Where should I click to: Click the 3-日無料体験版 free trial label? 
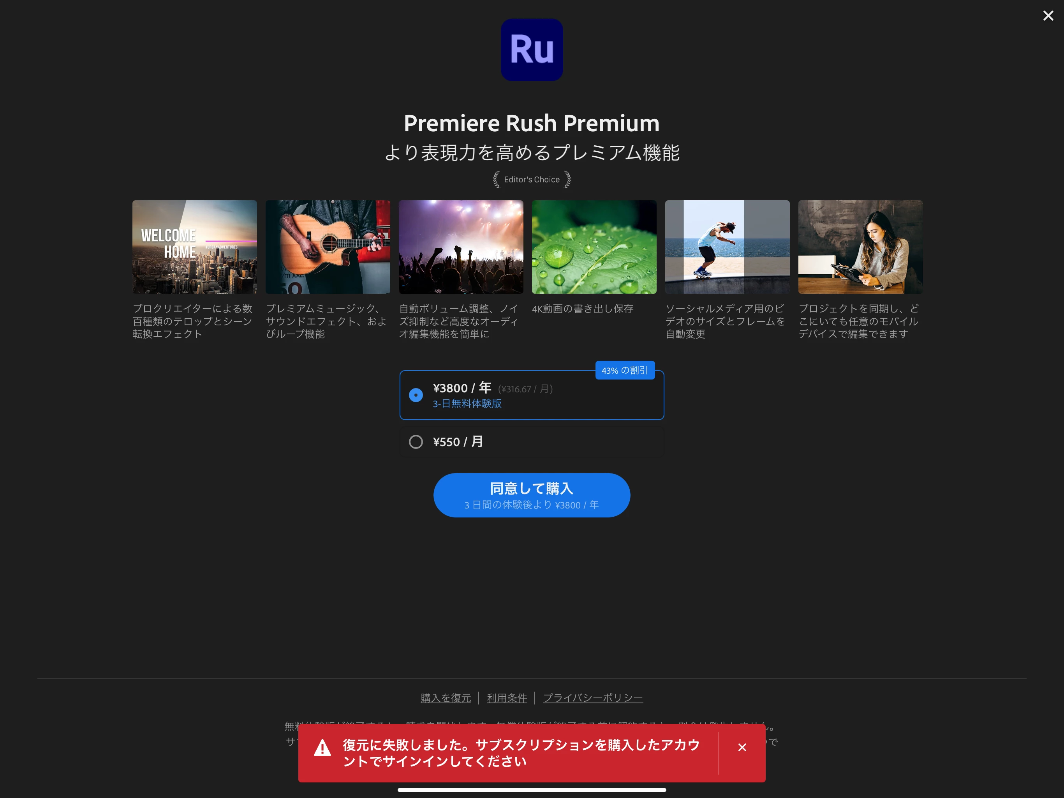pyautogui.click(x=467, y=404)
